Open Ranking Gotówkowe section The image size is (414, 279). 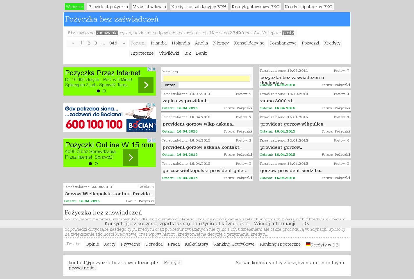[234, 244]
